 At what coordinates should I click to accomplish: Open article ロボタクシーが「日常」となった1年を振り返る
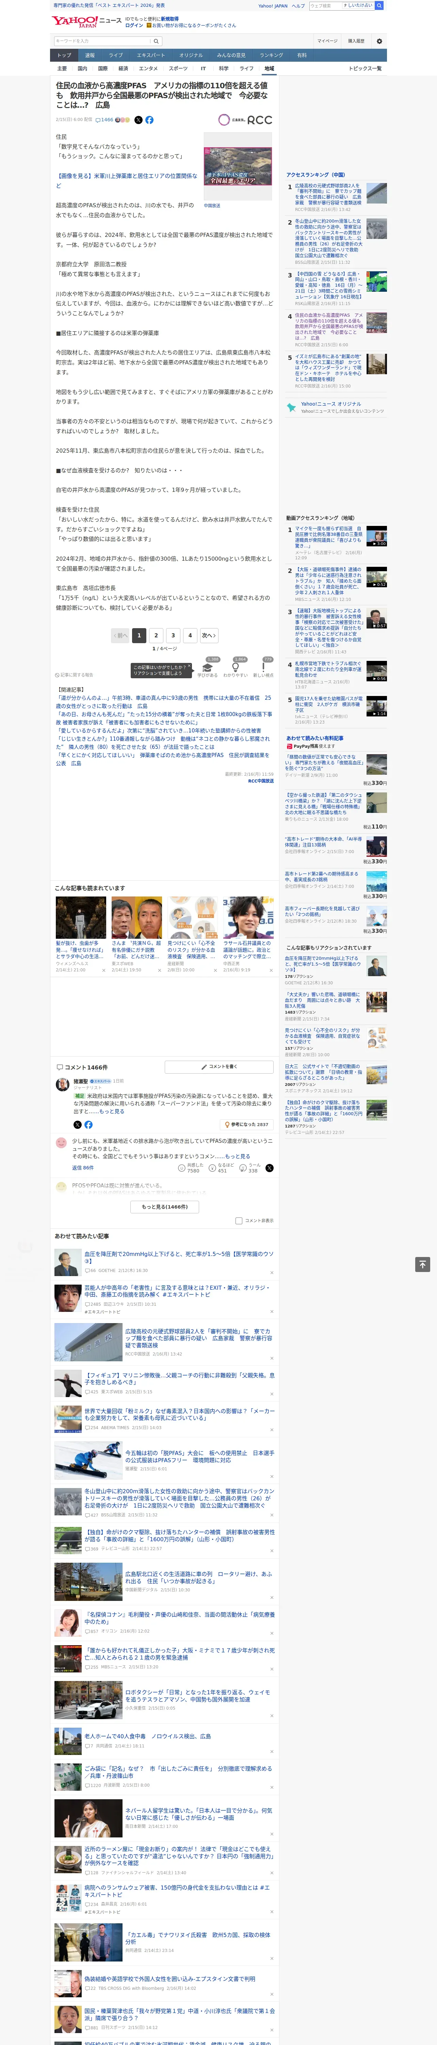point(199,1695)
